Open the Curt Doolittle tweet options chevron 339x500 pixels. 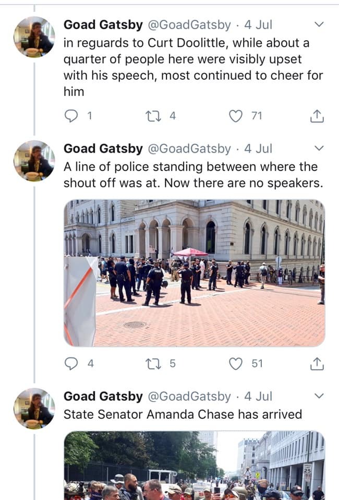tap(320, 24)
